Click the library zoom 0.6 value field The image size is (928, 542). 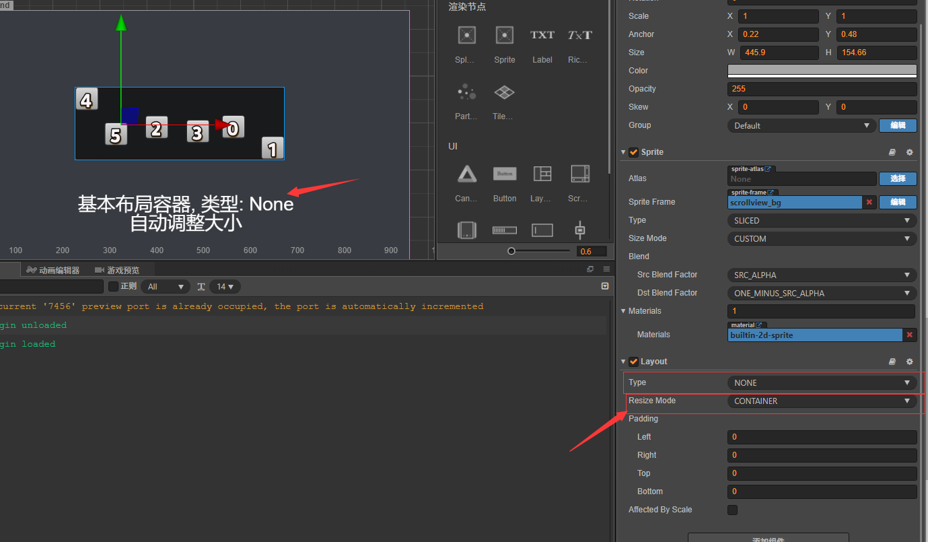(x=592, y=251)
